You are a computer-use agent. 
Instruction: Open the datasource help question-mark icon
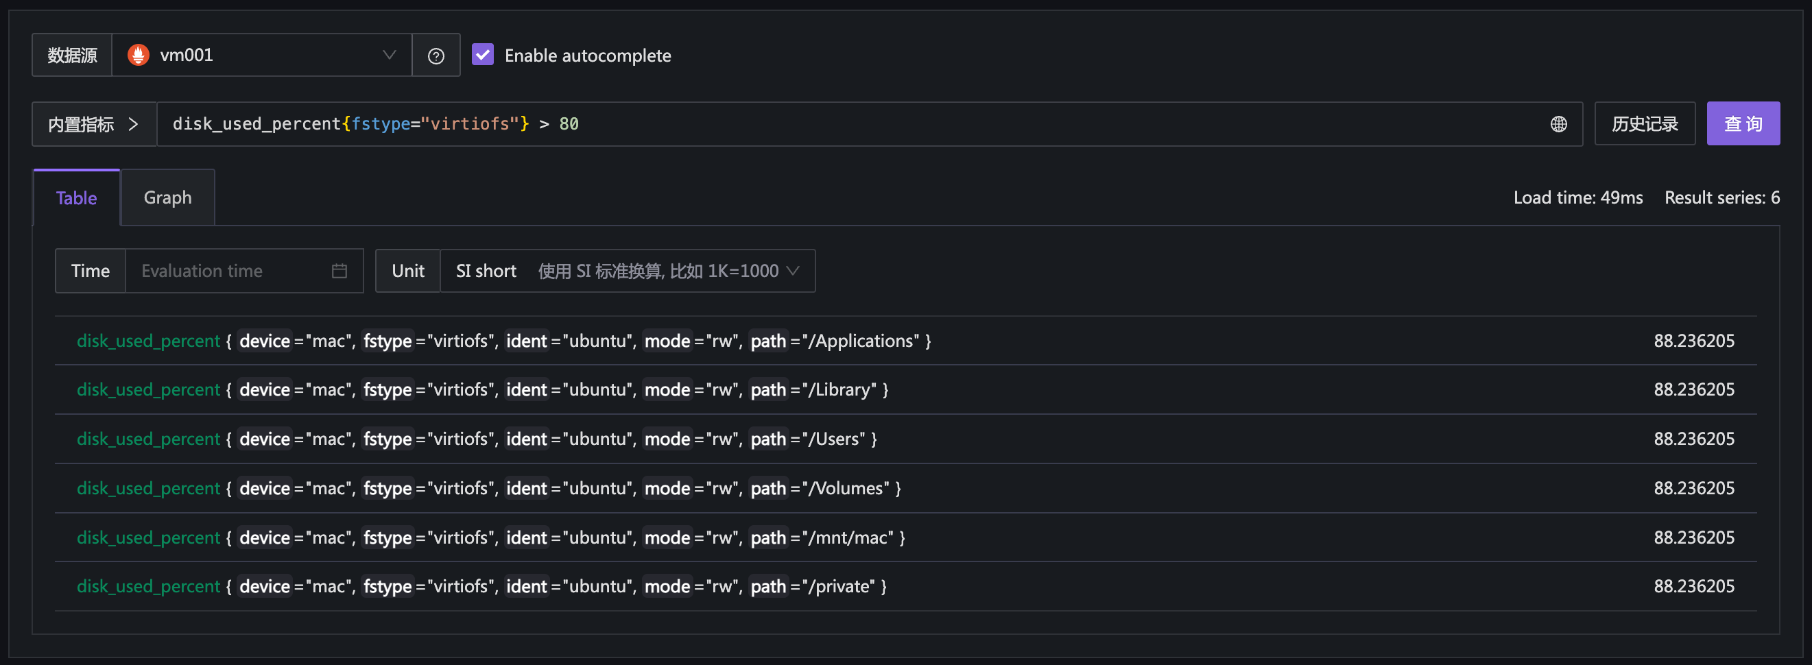(436, 56)
